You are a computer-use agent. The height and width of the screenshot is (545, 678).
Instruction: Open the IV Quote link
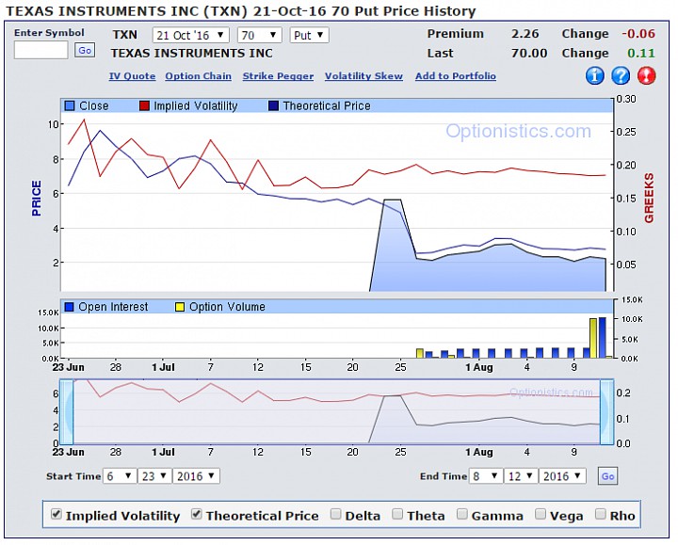(133, 76)
